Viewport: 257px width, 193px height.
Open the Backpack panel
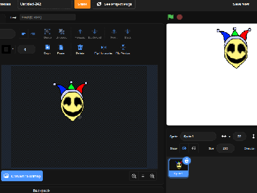pos(41,190)
